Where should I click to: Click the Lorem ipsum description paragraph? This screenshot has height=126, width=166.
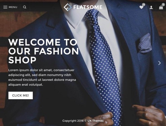[42, 77]
